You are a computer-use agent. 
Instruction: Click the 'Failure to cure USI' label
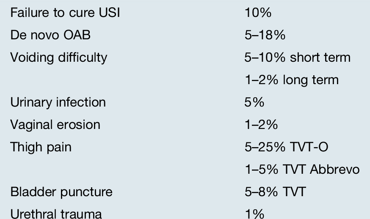(65, 13)
